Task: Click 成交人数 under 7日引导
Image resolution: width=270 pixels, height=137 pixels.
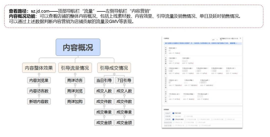Action: (x=124, y=91)
